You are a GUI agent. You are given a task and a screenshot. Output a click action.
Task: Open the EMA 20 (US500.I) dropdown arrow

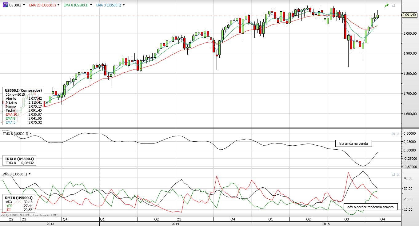point(59,6)
